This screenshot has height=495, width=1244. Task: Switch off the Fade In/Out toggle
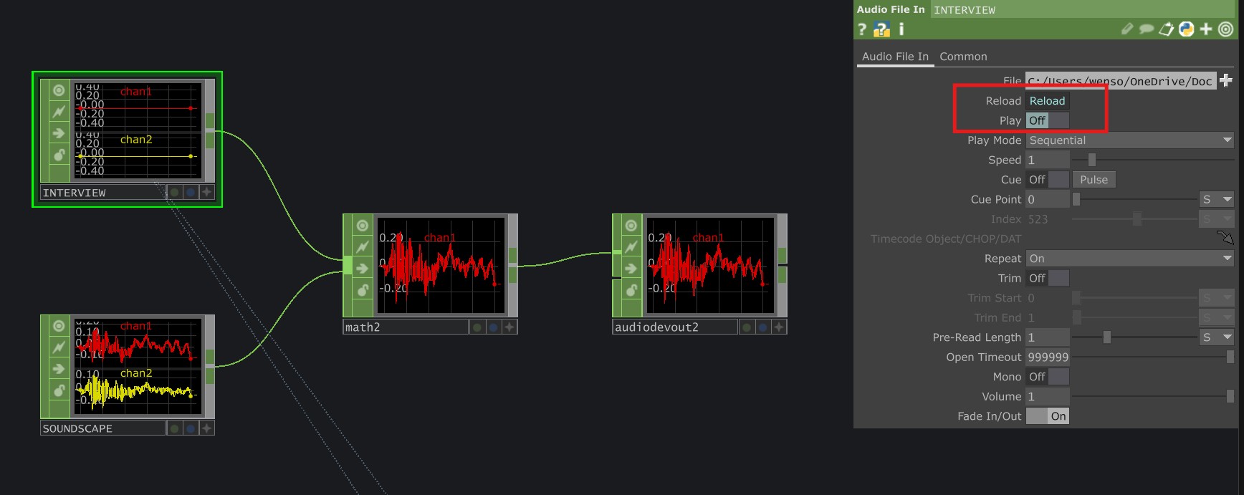pyautogui.click(x=1047, y=416)
